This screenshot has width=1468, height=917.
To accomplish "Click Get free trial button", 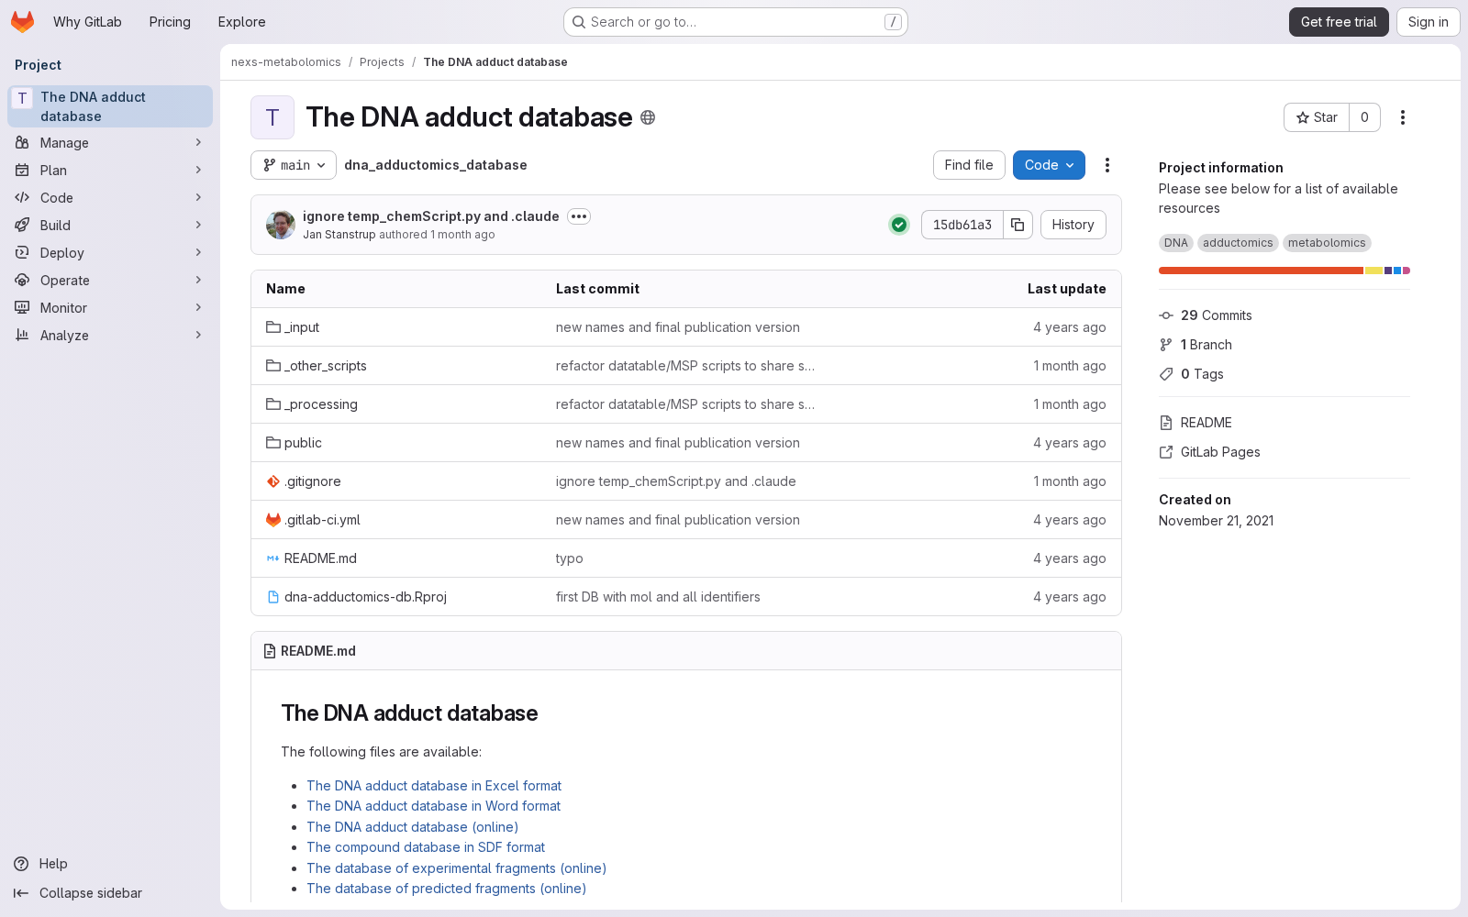I will tap(1339, 22).
